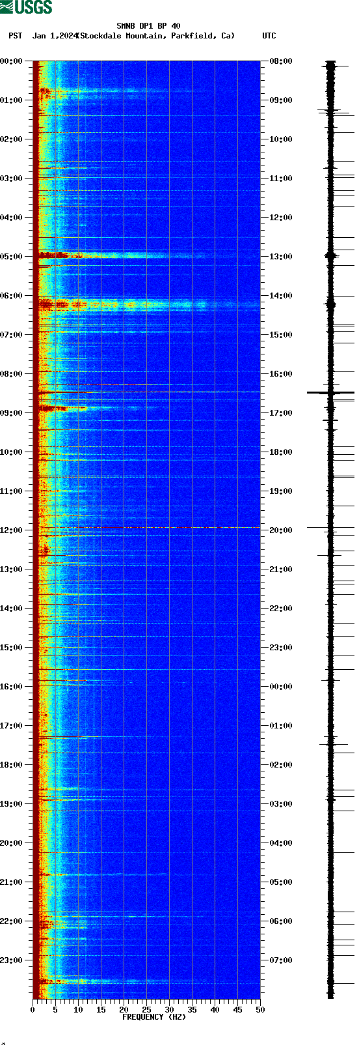Click the '16:00' UTC time label
The height and width of the screenshot is (1051, 359).
click(x=281, y=374)
